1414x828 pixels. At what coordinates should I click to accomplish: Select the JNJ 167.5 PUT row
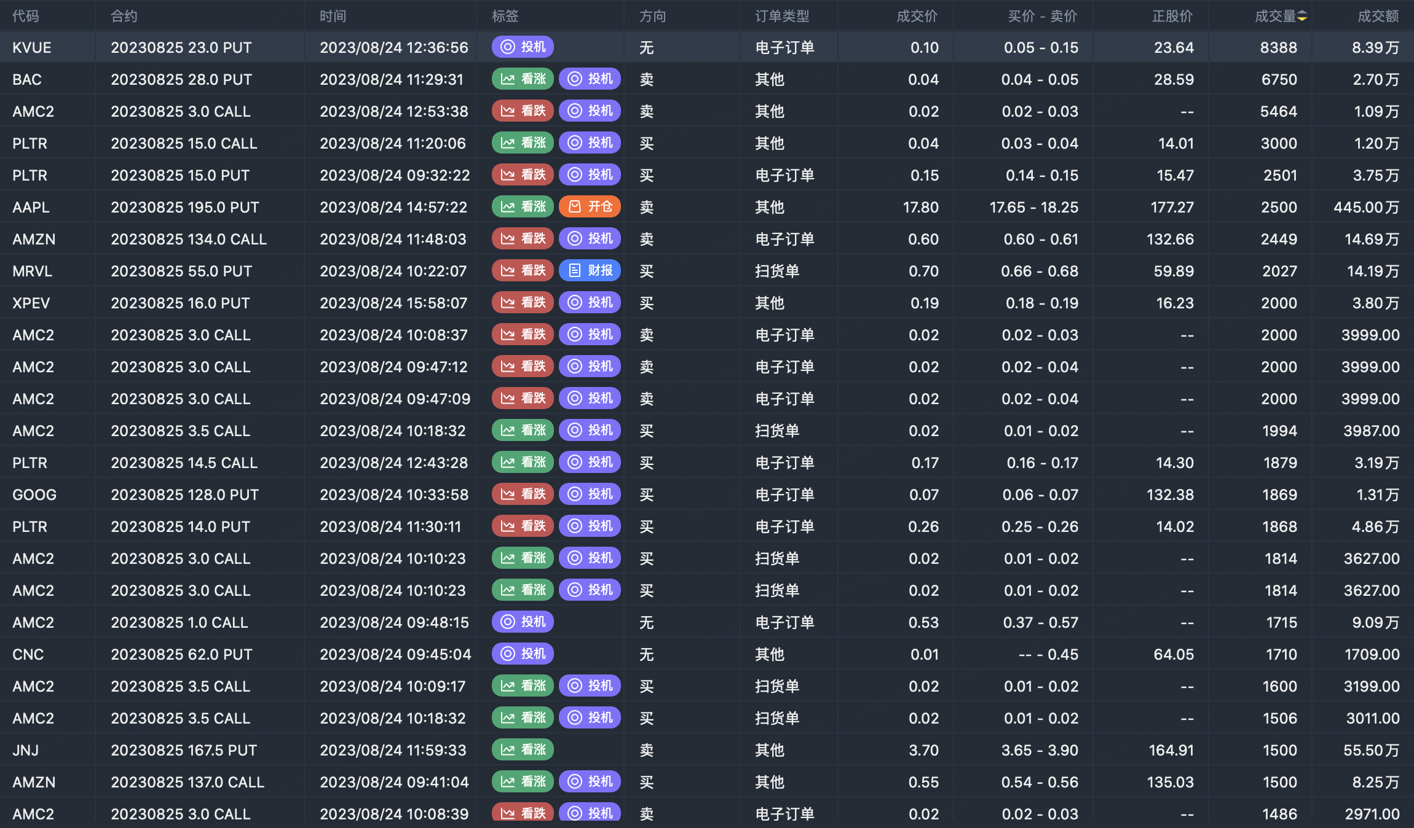pos(184,750)
